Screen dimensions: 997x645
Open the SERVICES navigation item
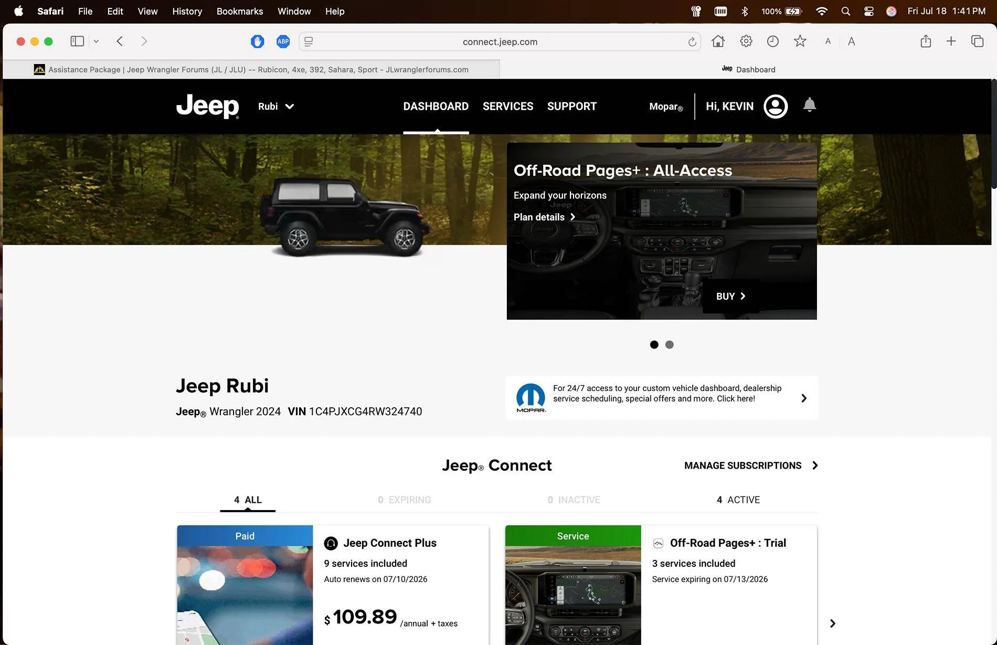coord(507,106)
